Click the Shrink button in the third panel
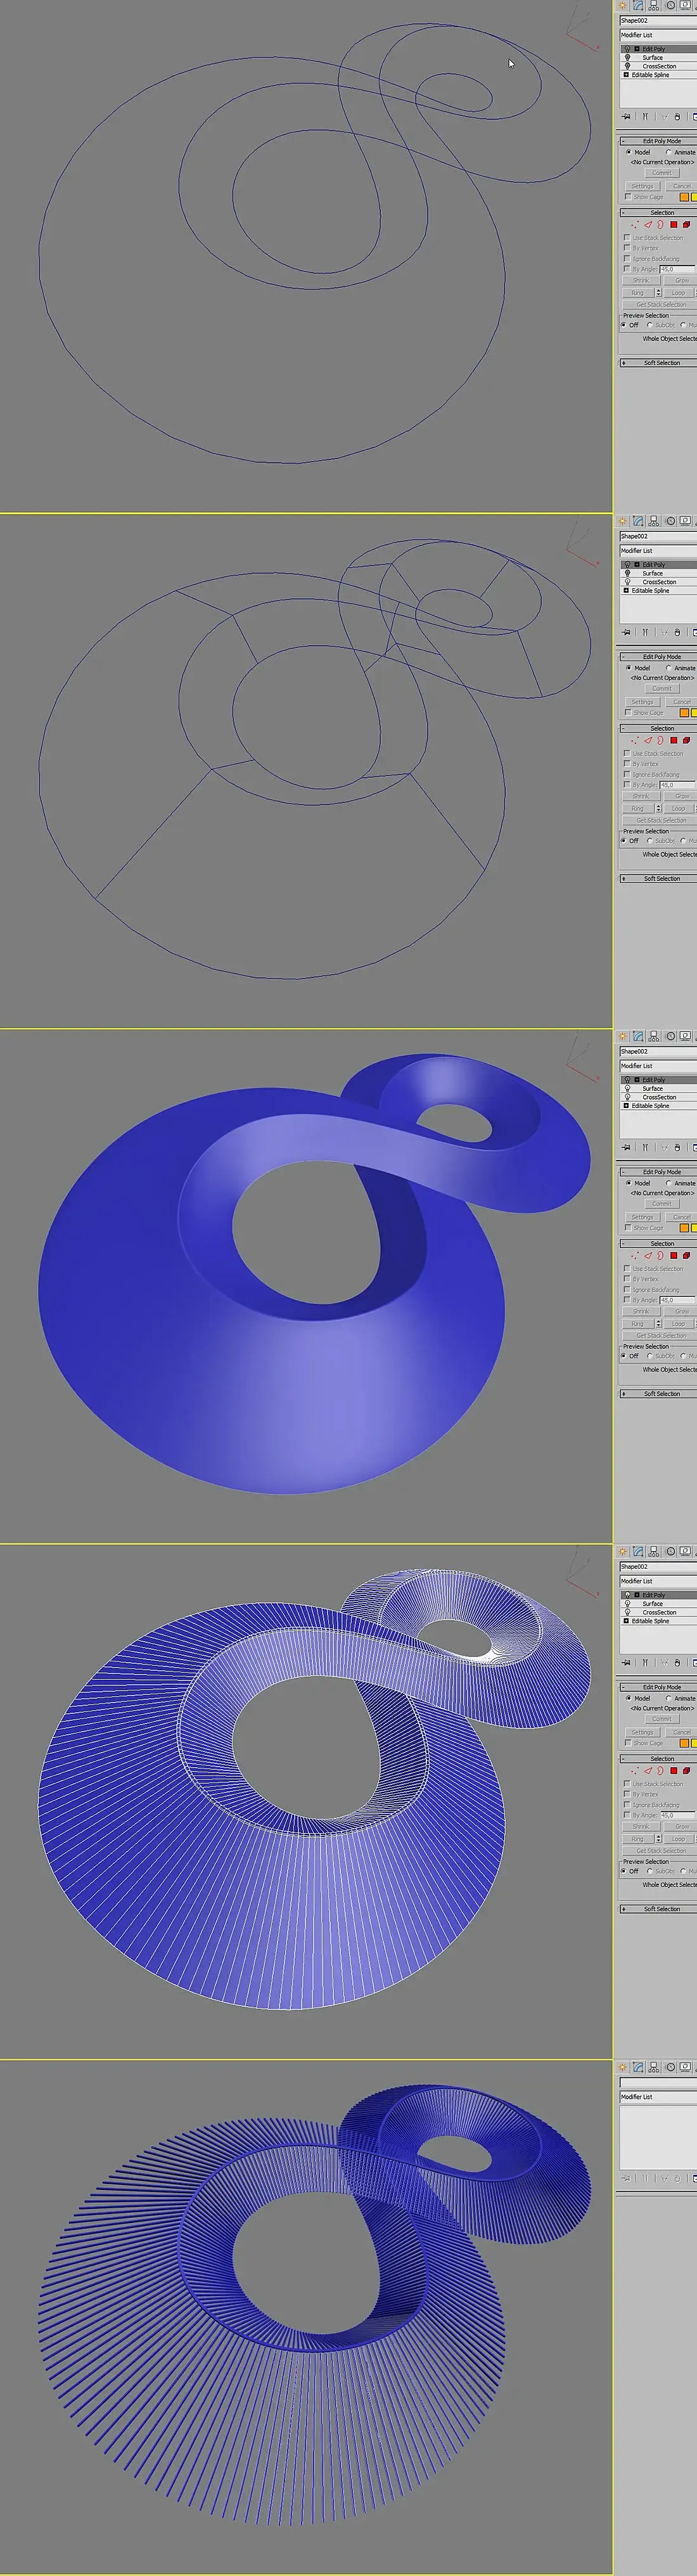The image size is (697, 2576). pyautogui.click(x=641, y=1312)
